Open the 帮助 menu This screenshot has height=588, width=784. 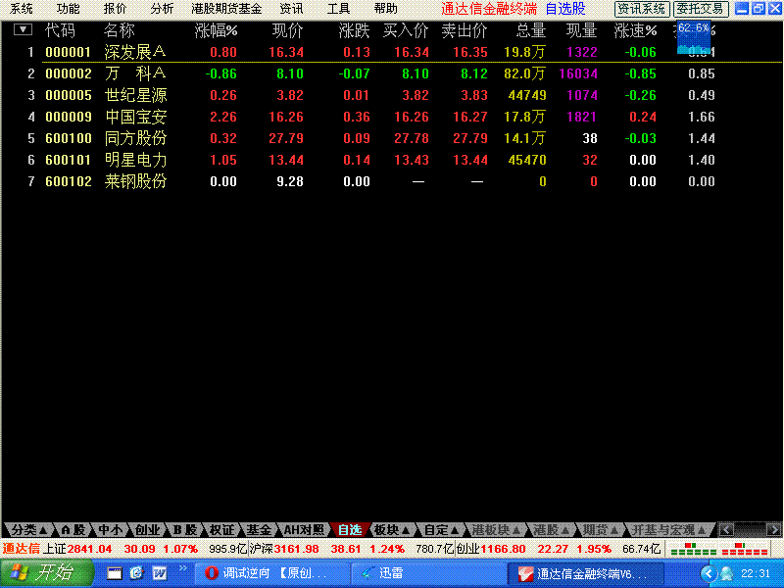tap(385, 9)
